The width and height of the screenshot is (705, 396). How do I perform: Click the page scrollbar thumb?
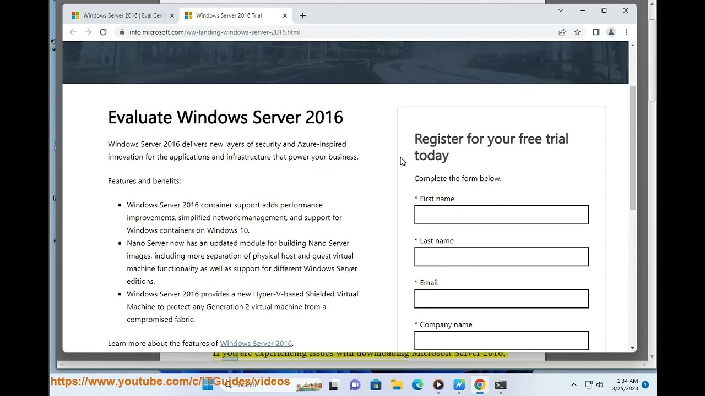pyautogui.click(x=632, y=147)
